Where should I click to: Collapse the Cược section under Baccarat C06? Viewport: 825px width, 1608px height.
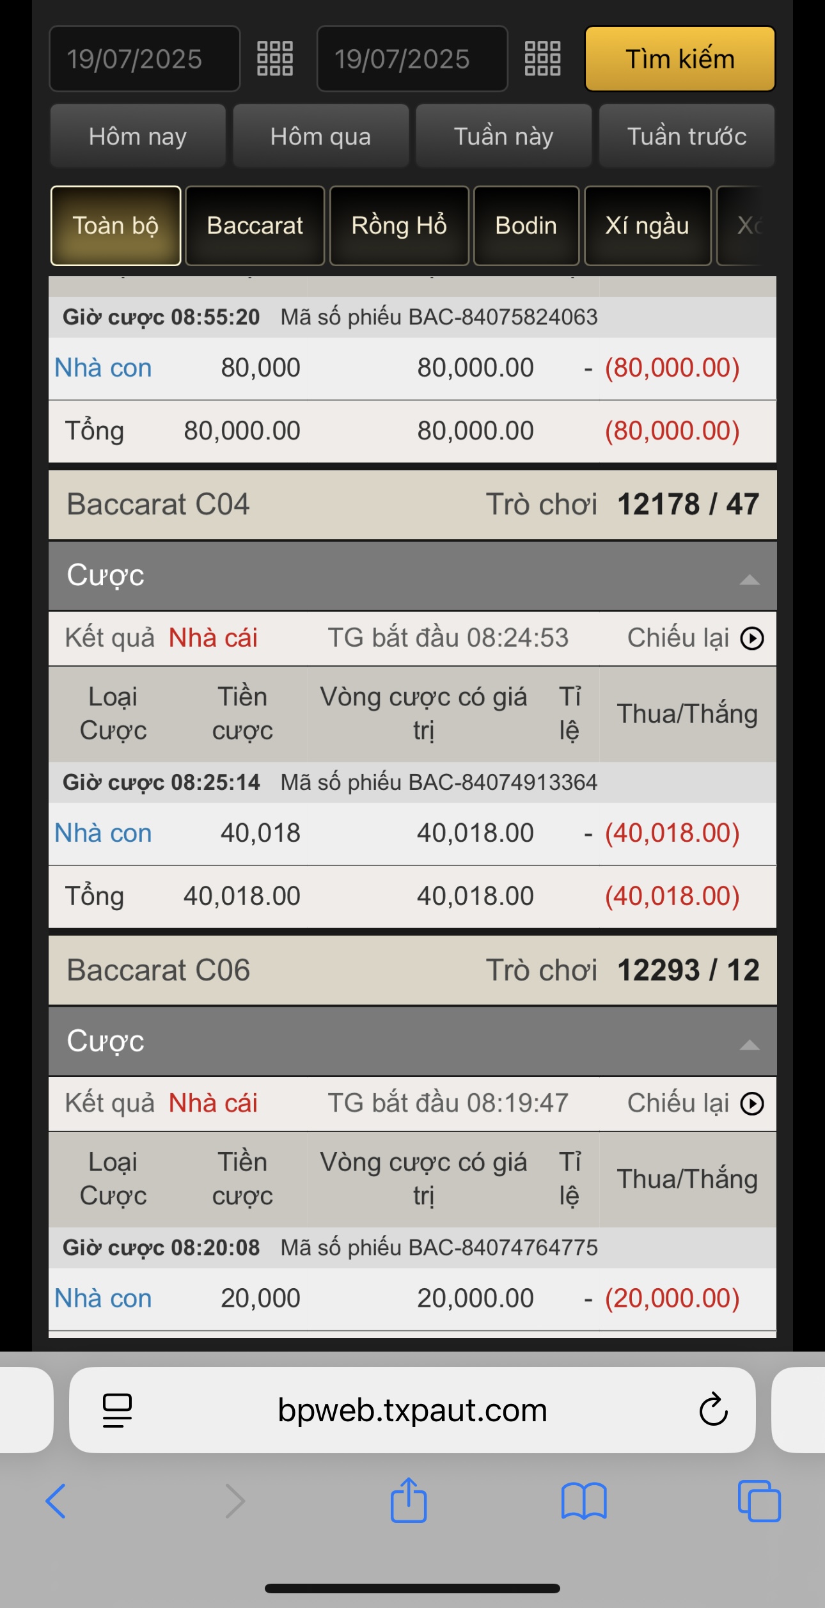(749, 1046)
